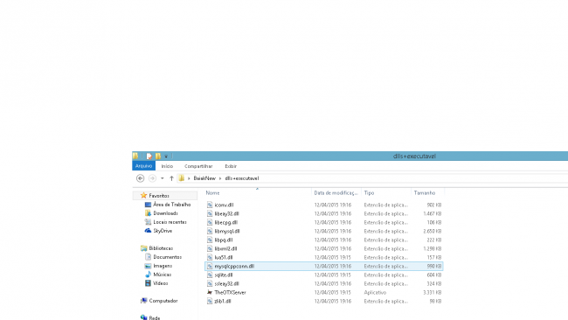This screenshot has height=320, width=568.
Task: Click the Rede network icon in sidebar
Action: (x=144, y=317)
